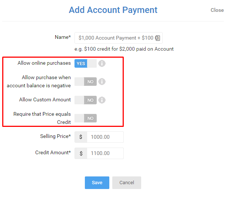Click into the Selling Price amount field
The width and height of the screenshot is (229, 199).
[x=105, y=137]
